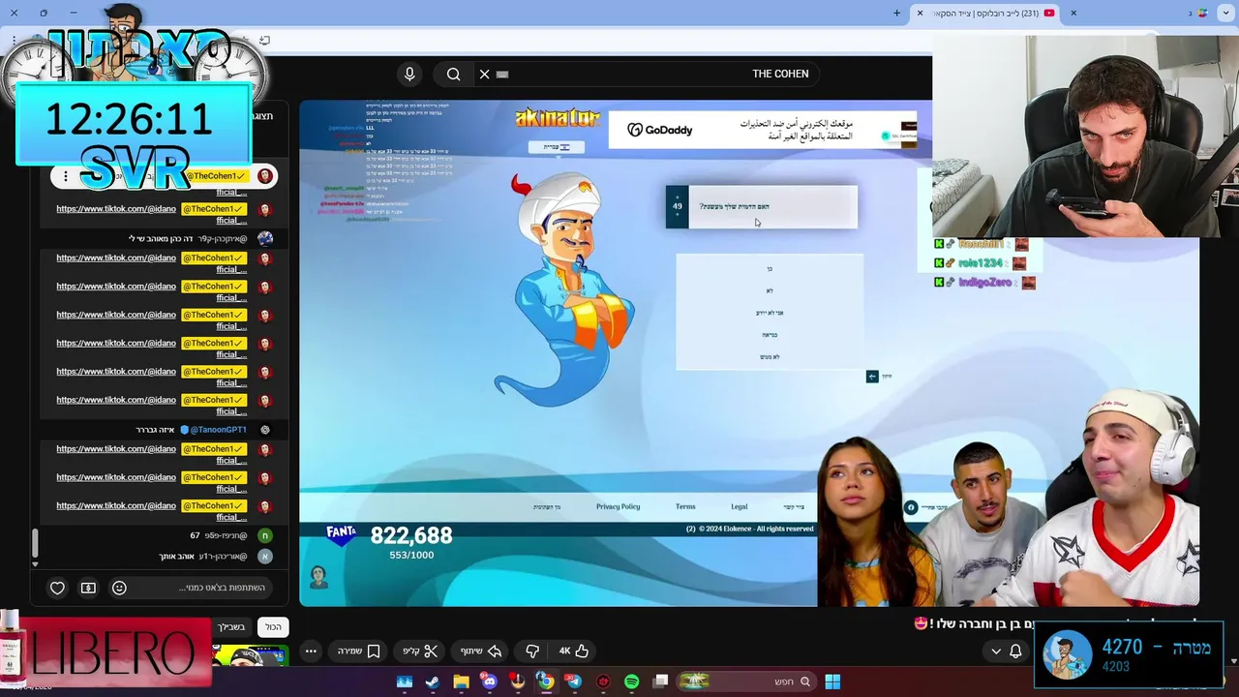This screenshot has height=697, width=1239.
Task: Choose the לא answer option
Action: tap(770, 290)
